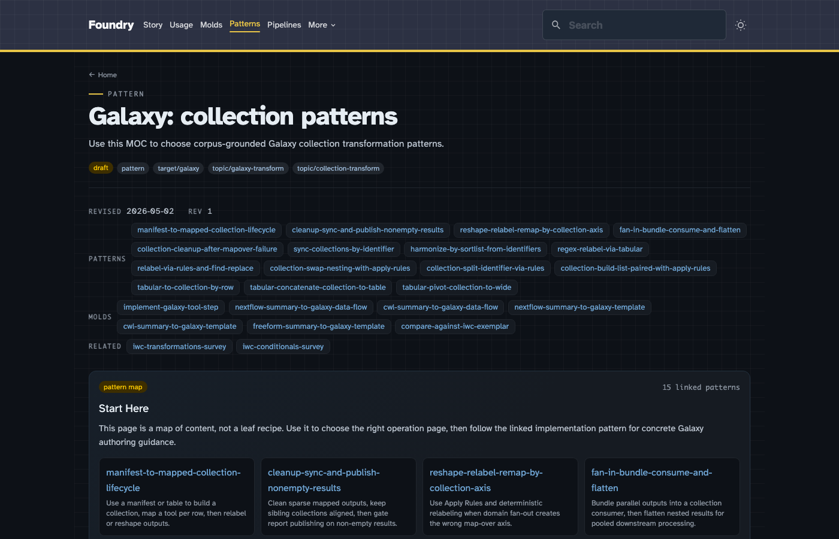Image resolution: width=839 pixels, height=539 pixels.
Task: Click the '15 linked patterns' text
Action: coord(701,387)
